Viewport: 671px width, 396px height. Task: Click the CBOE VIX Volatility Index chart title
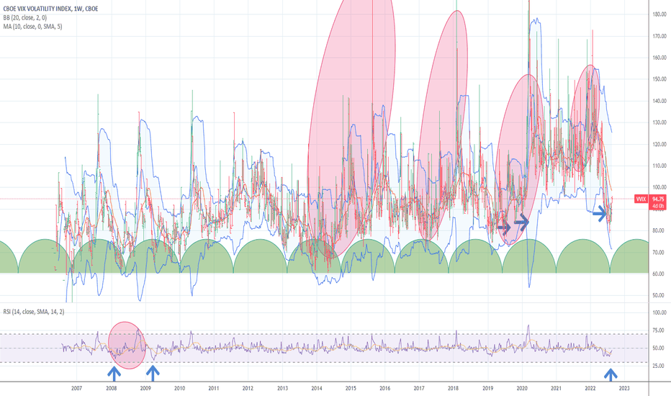(50, 9)
